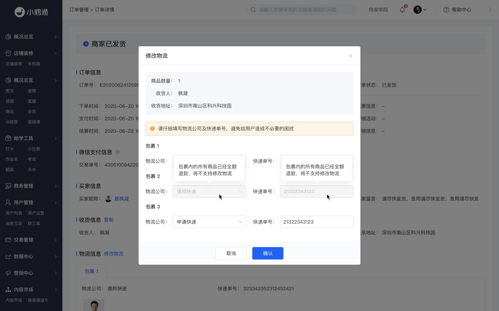Click the 用户管理 person icon

coord(8,202)
